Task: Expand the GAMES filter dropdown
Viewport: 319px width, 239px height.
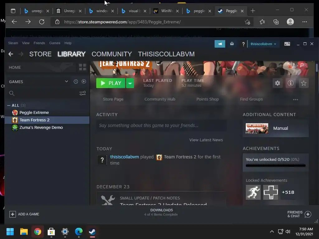Action: (x=66, y=82)
